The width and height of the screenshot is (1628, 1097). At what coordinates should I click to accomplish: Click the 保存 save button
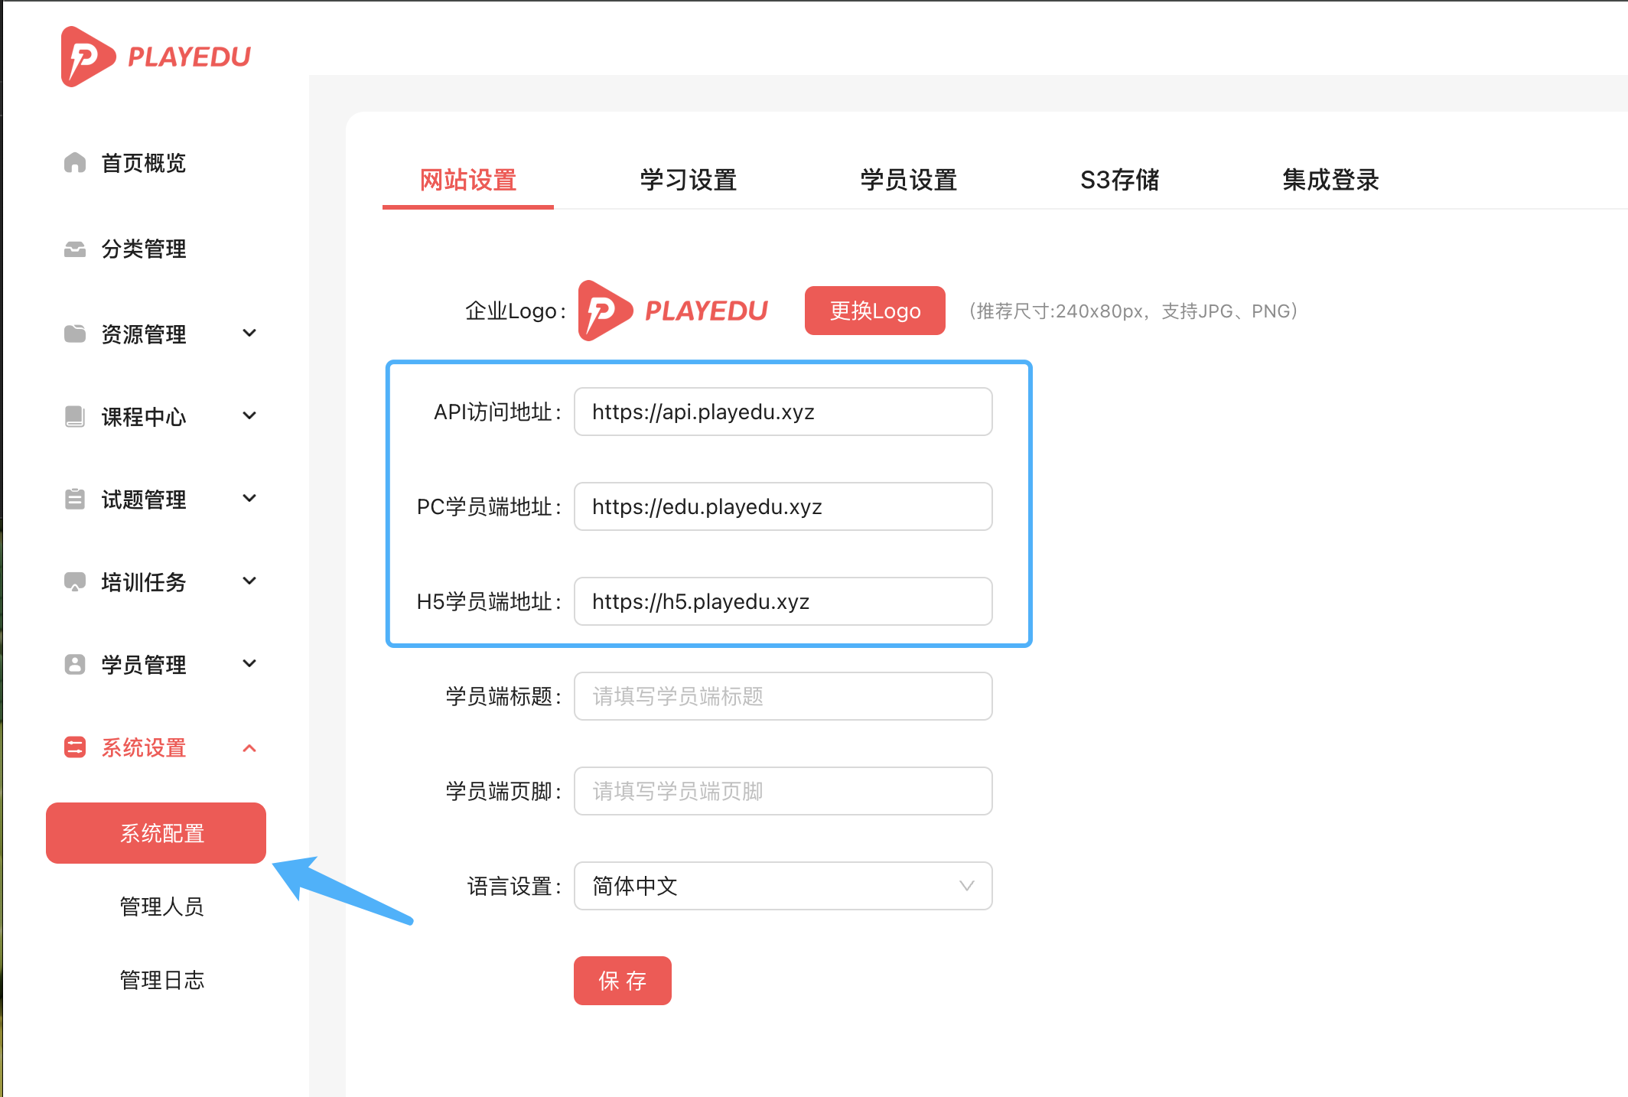(622, 981)
